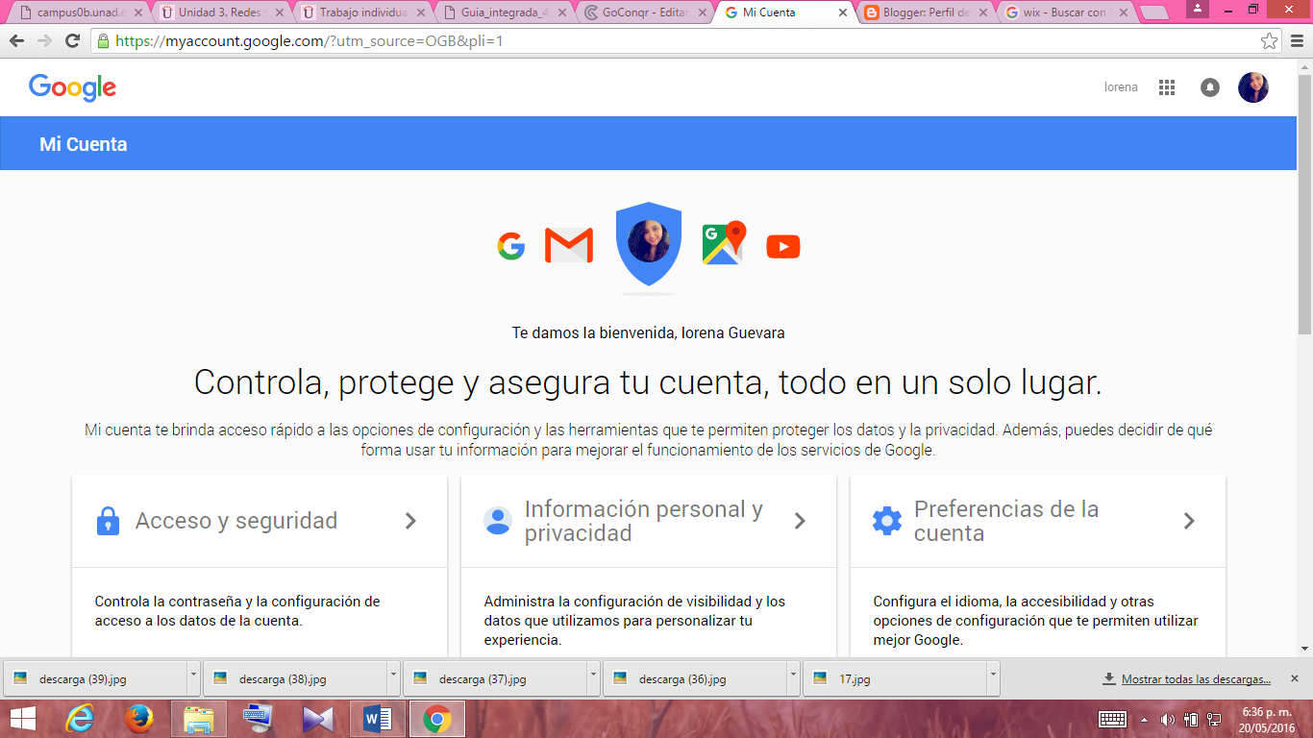Open downloaded file 17.jpg
1313x738 pixels.
(896, 678)
